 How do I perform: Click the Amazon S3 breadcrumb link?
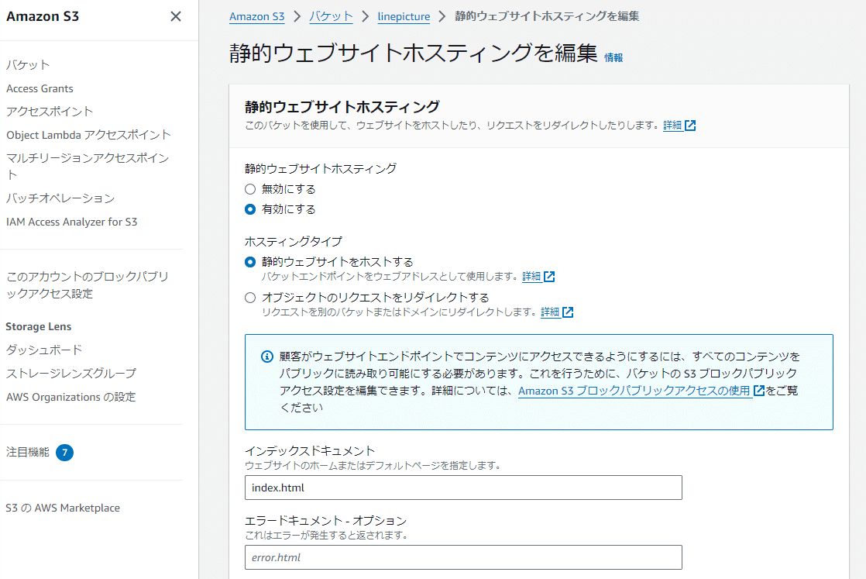coord(257,16)
